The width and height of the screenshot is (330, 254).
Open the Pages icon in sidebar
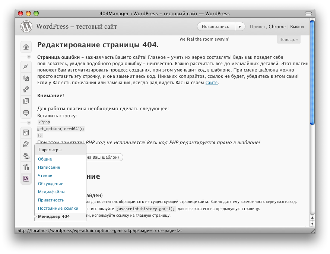pyautogui.click(x=26, y=101)
